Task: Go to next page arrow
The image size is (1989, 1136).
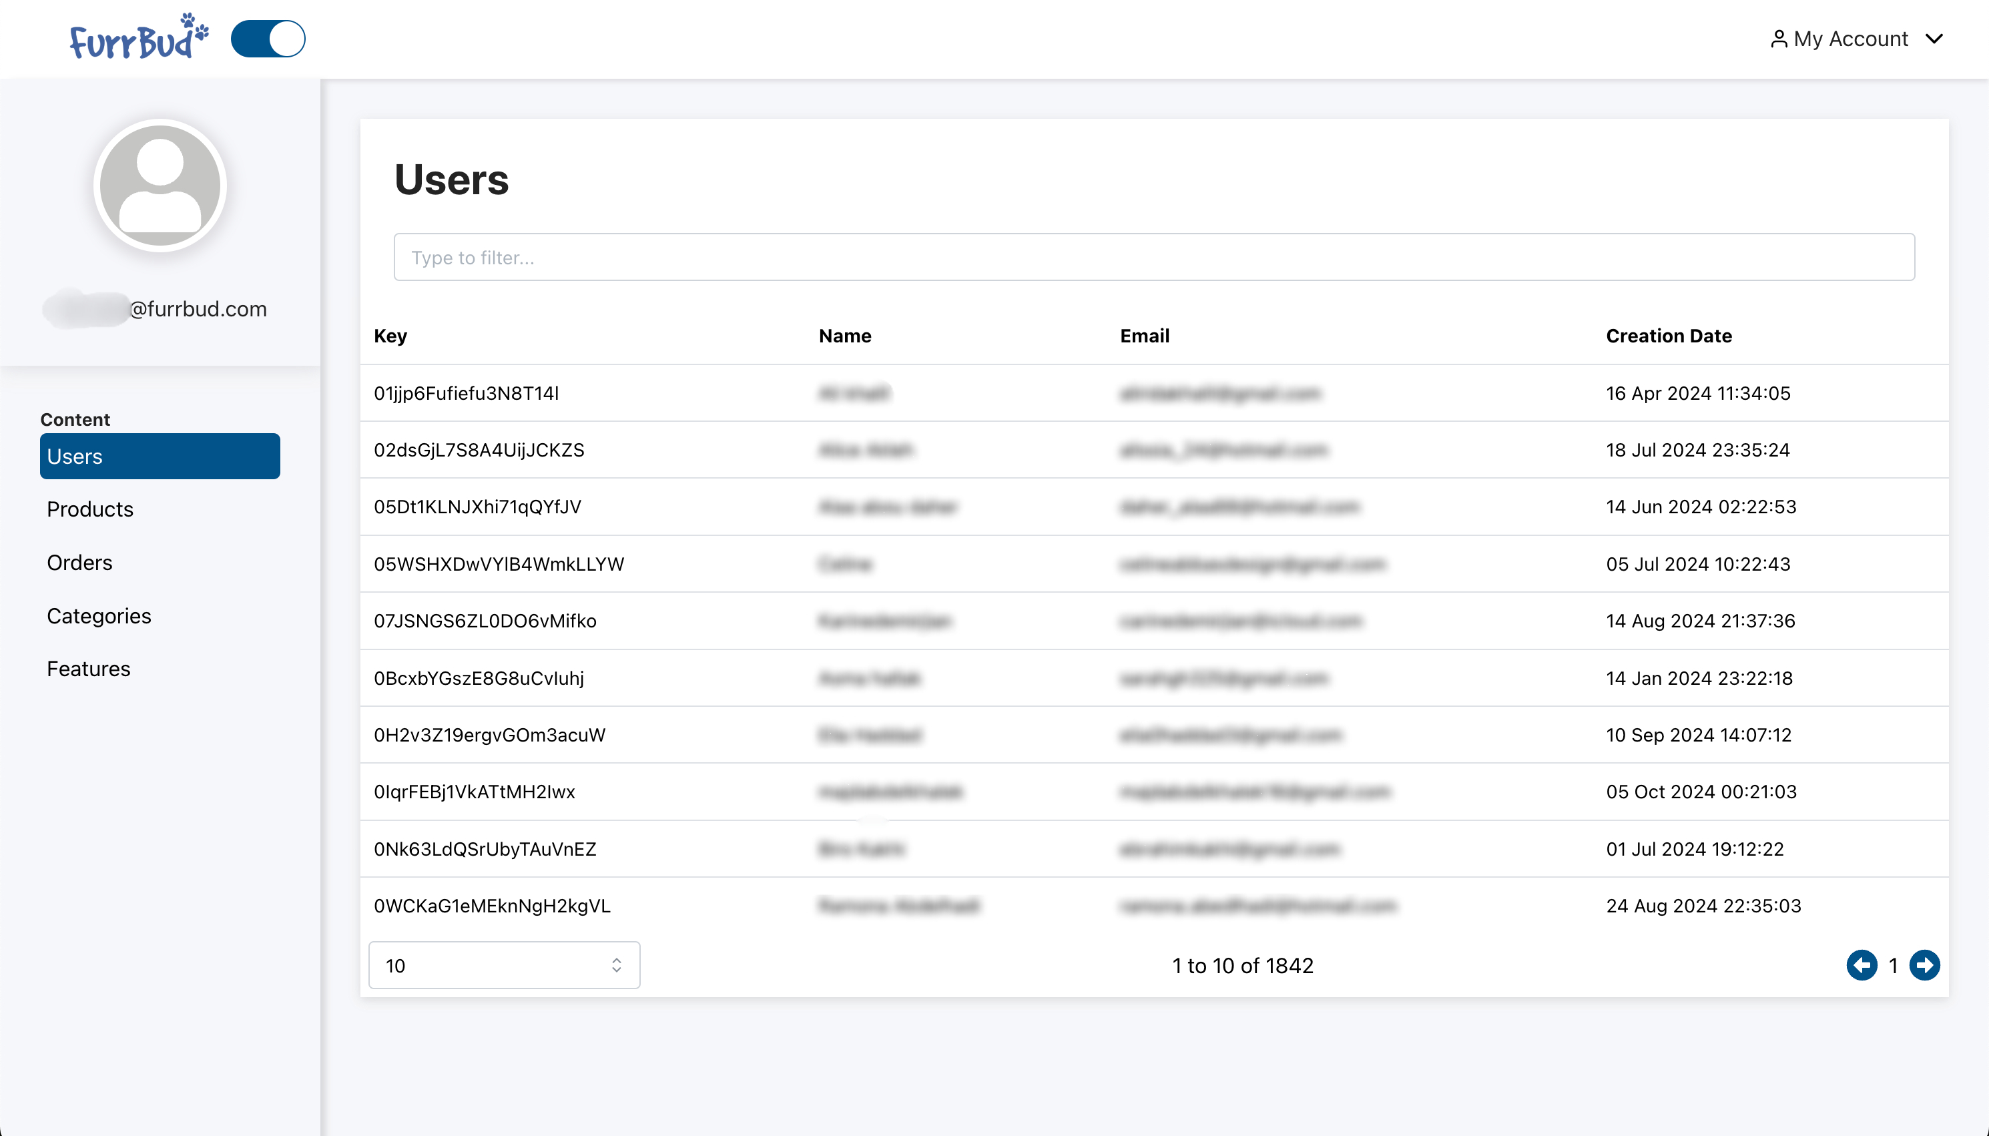Action: coord(1924,965)
